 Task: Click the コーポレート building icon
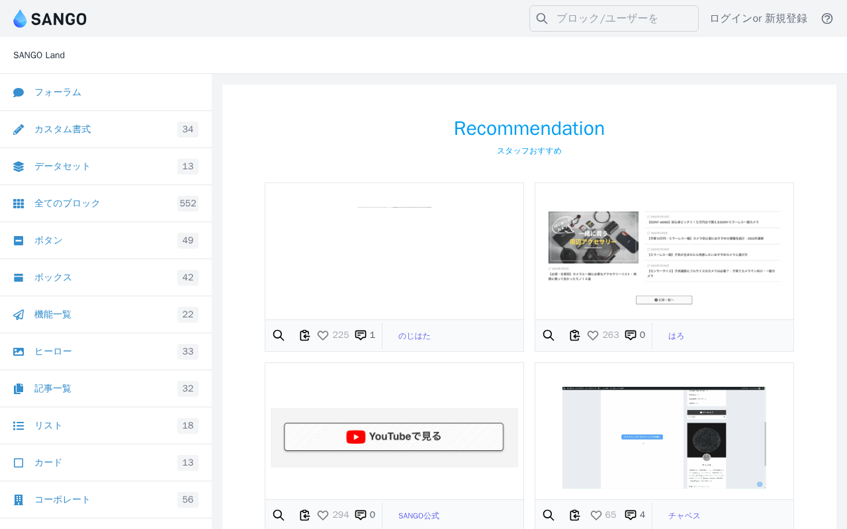(19, 500)
